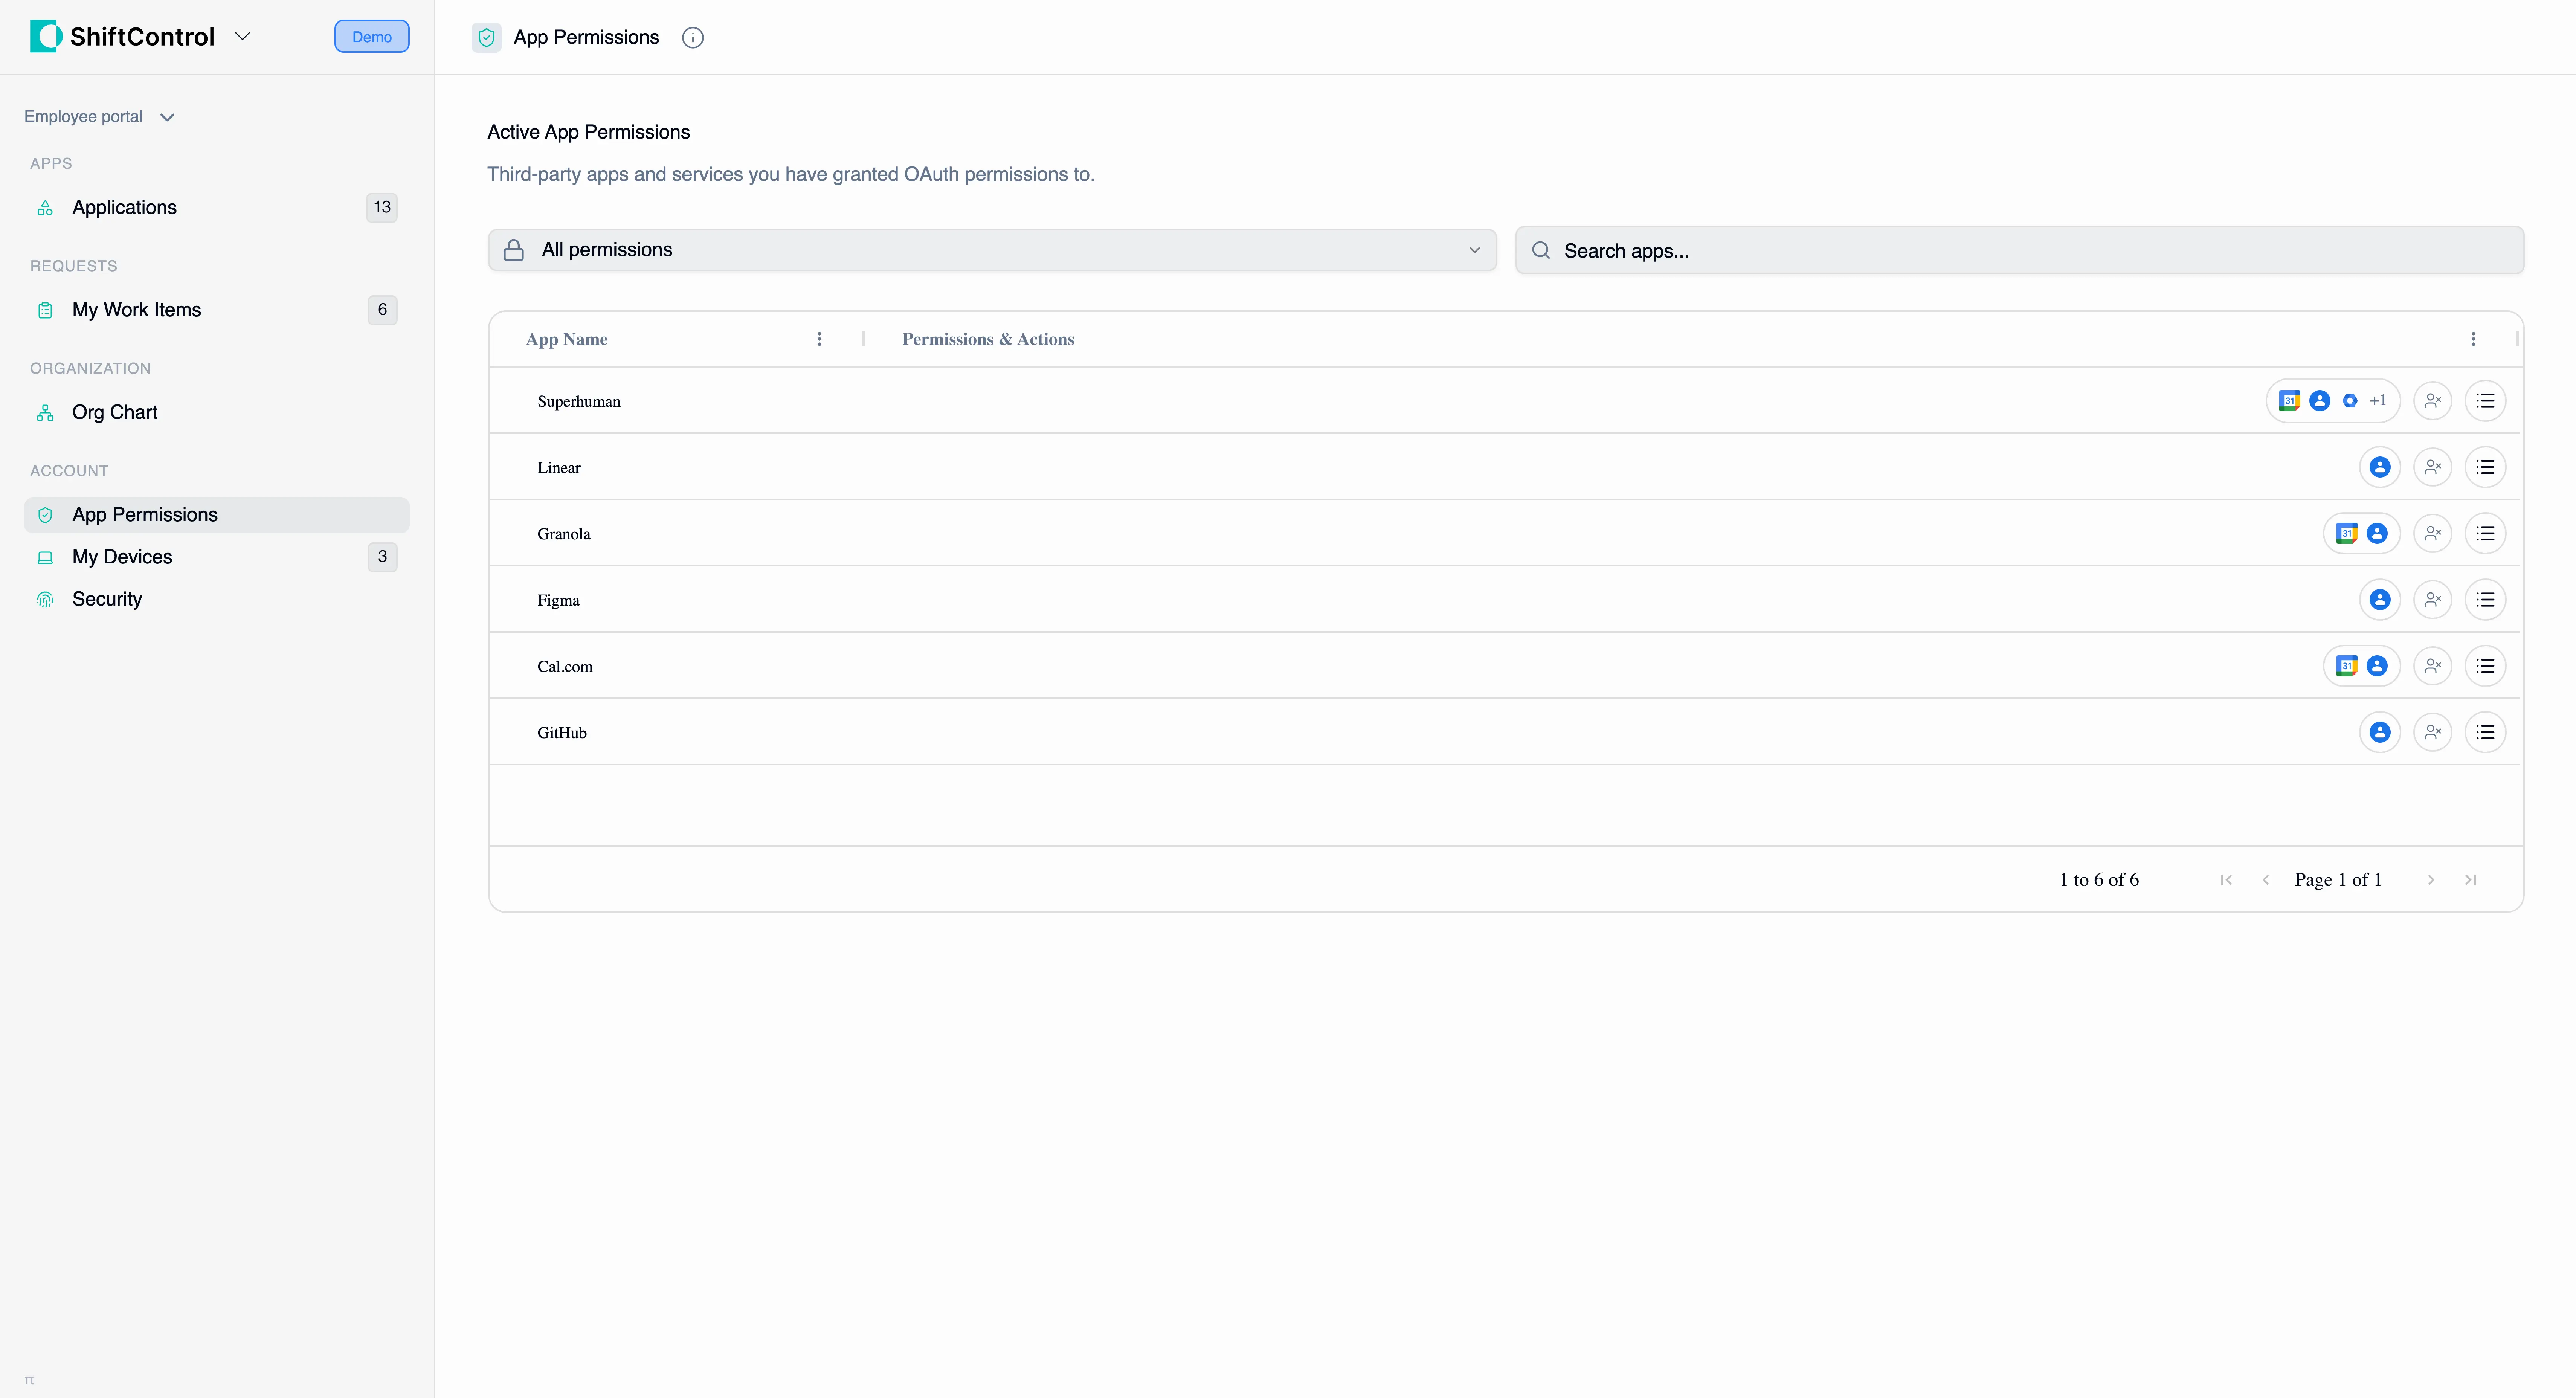Select the Granola app name

[x=564, y=534]
